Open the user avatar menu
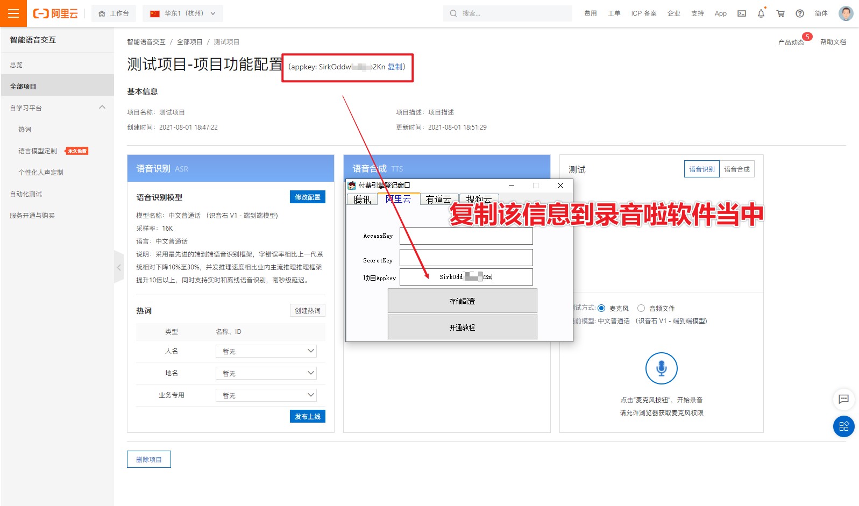Screen dimensions: 859x506 pyautogui.click(x=846, y=13)
